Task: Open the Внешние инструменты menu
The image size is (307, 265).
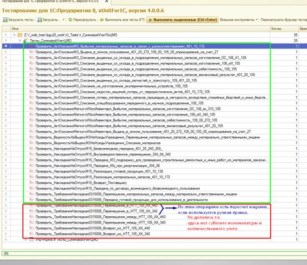Action: point(239,20)
